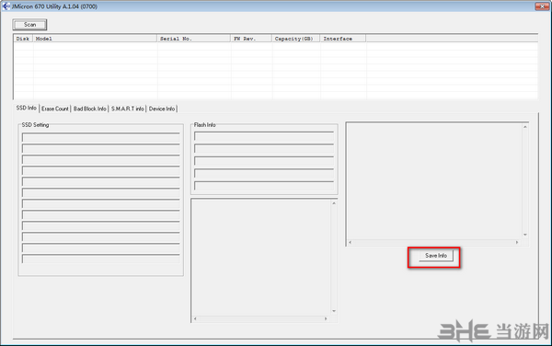Save the SSD info with Save Info
Image resolution: width=552 pixels, height=346 pixels.
tap(436, 256)
